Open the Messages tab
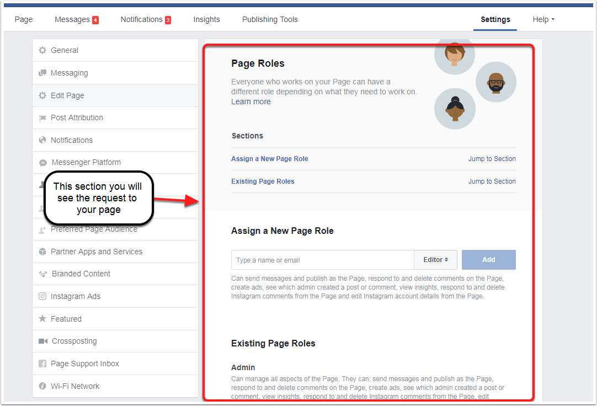597x406 pixels. pyautogui.click(x=77, y=19)
